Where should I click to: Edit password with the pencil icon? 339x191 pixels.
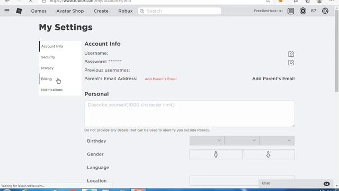click(291, 63)
